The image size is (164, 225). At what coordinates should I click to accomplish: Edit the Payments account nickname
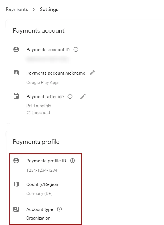pyautogui.click(x=92, y=73)
